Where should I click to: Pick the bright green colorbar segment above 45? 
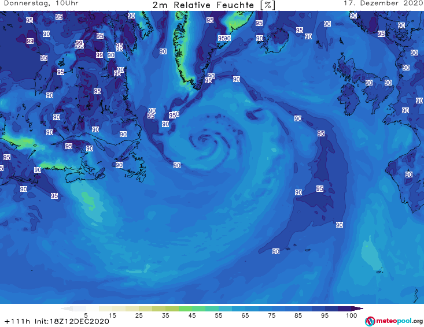[185, 309]
